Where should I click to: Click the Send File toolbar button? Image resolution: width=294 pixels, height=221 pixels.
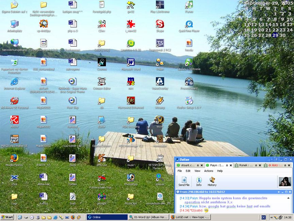184,181
